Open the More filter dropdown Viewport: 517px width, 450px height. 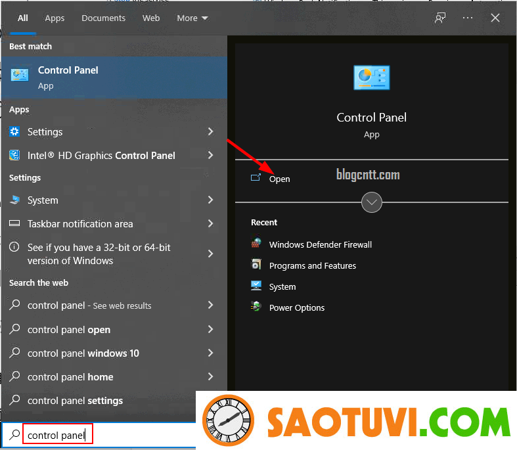192,18
